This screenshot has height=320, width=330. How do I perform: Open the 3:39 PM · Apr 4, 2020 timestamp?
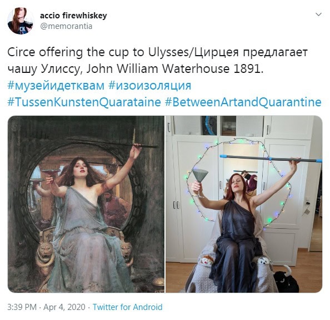tap(46, 307)
